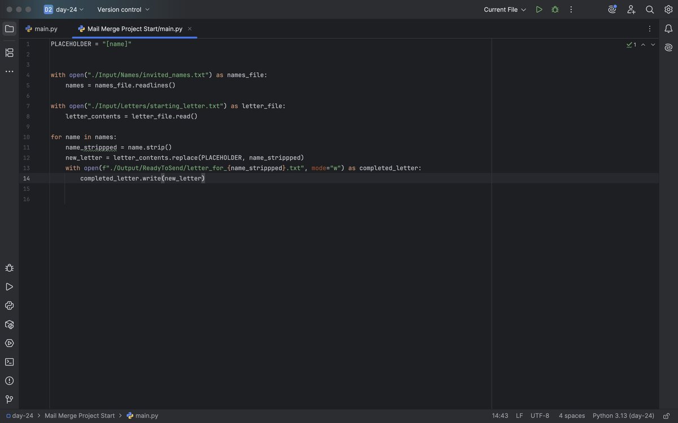Open editor tab options vertical ellipsis
This screenshot has width=678, height=423.
tap(649, 29)
